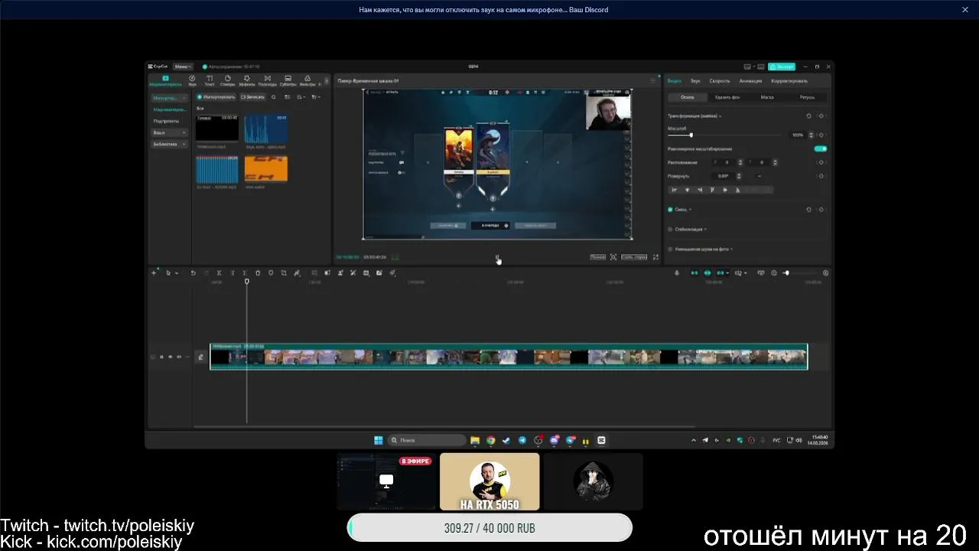
Task: Toggle track mute speaker on timeline
Action: coord(178,357)
